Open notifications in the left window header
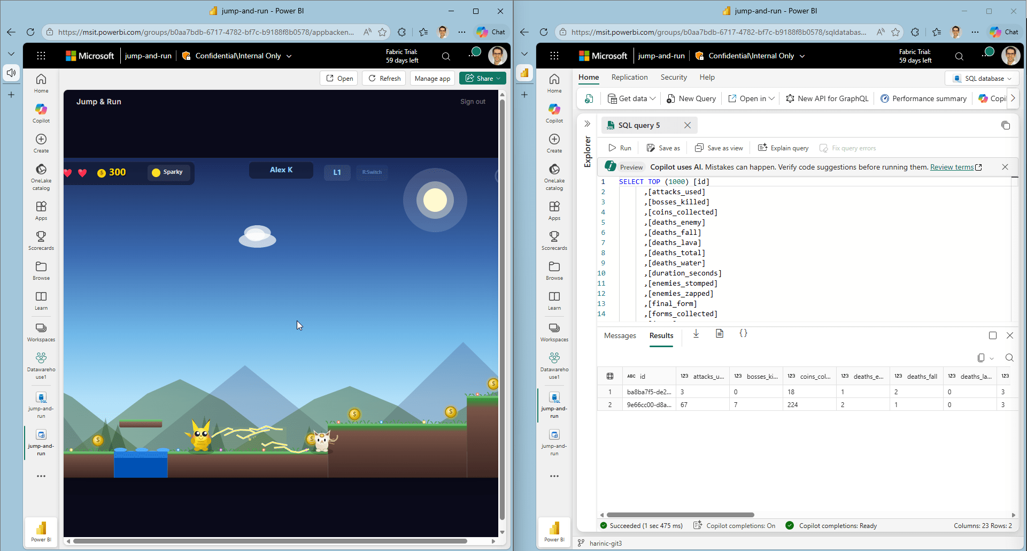 point(474,53)
